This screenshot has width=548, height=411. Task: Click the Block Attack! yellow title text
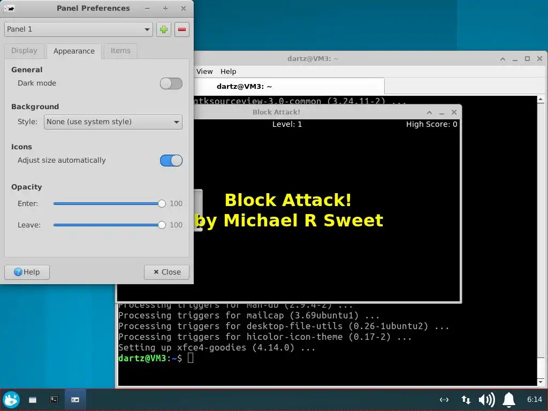287,200
